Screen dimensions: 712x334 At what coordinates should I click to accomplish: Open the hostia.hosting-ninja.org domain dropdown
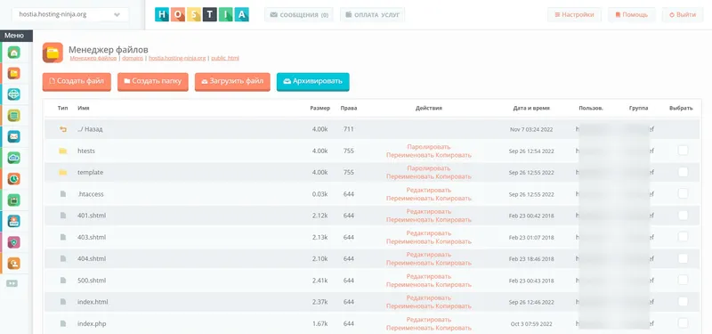[x=70, y=14]
